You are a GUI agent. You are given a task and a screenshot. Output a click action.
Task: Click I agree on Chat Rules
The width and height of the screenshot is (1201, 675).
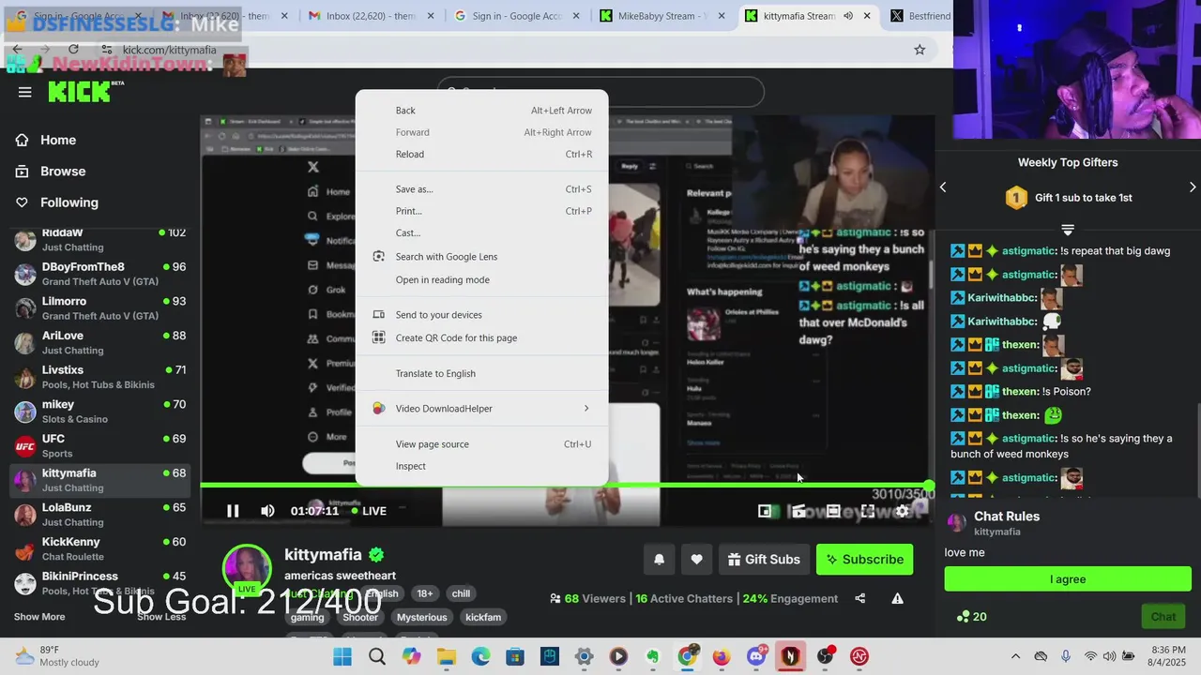(x=1068, y=579)
